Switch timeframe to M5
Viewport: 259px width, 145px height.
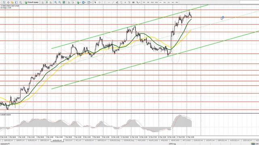click(148, 2)
